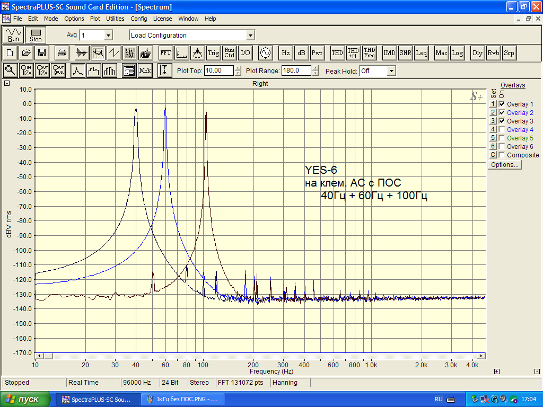Click the frequency scrollbar right arrow
543x407 pixels.
click(481, 356)
